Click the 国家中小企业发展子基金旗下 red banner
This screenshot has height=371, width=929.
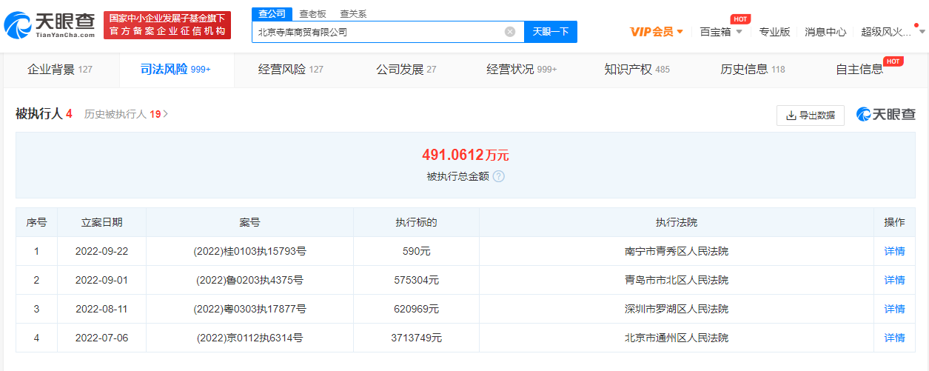(x=167, y=25)
